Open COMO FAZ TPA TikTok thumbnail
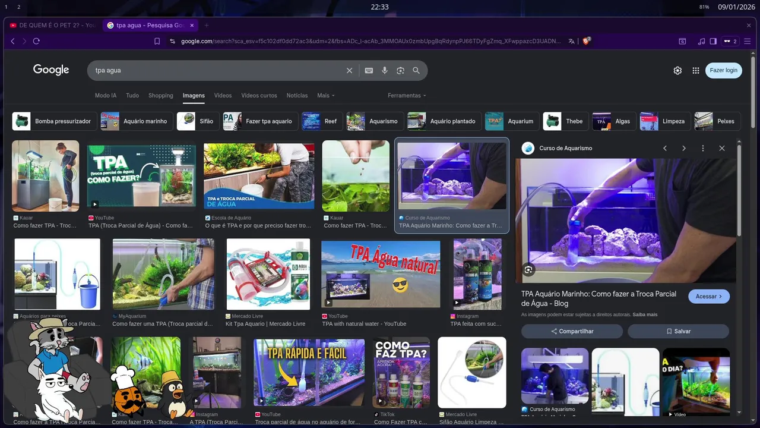 (401, 372)
